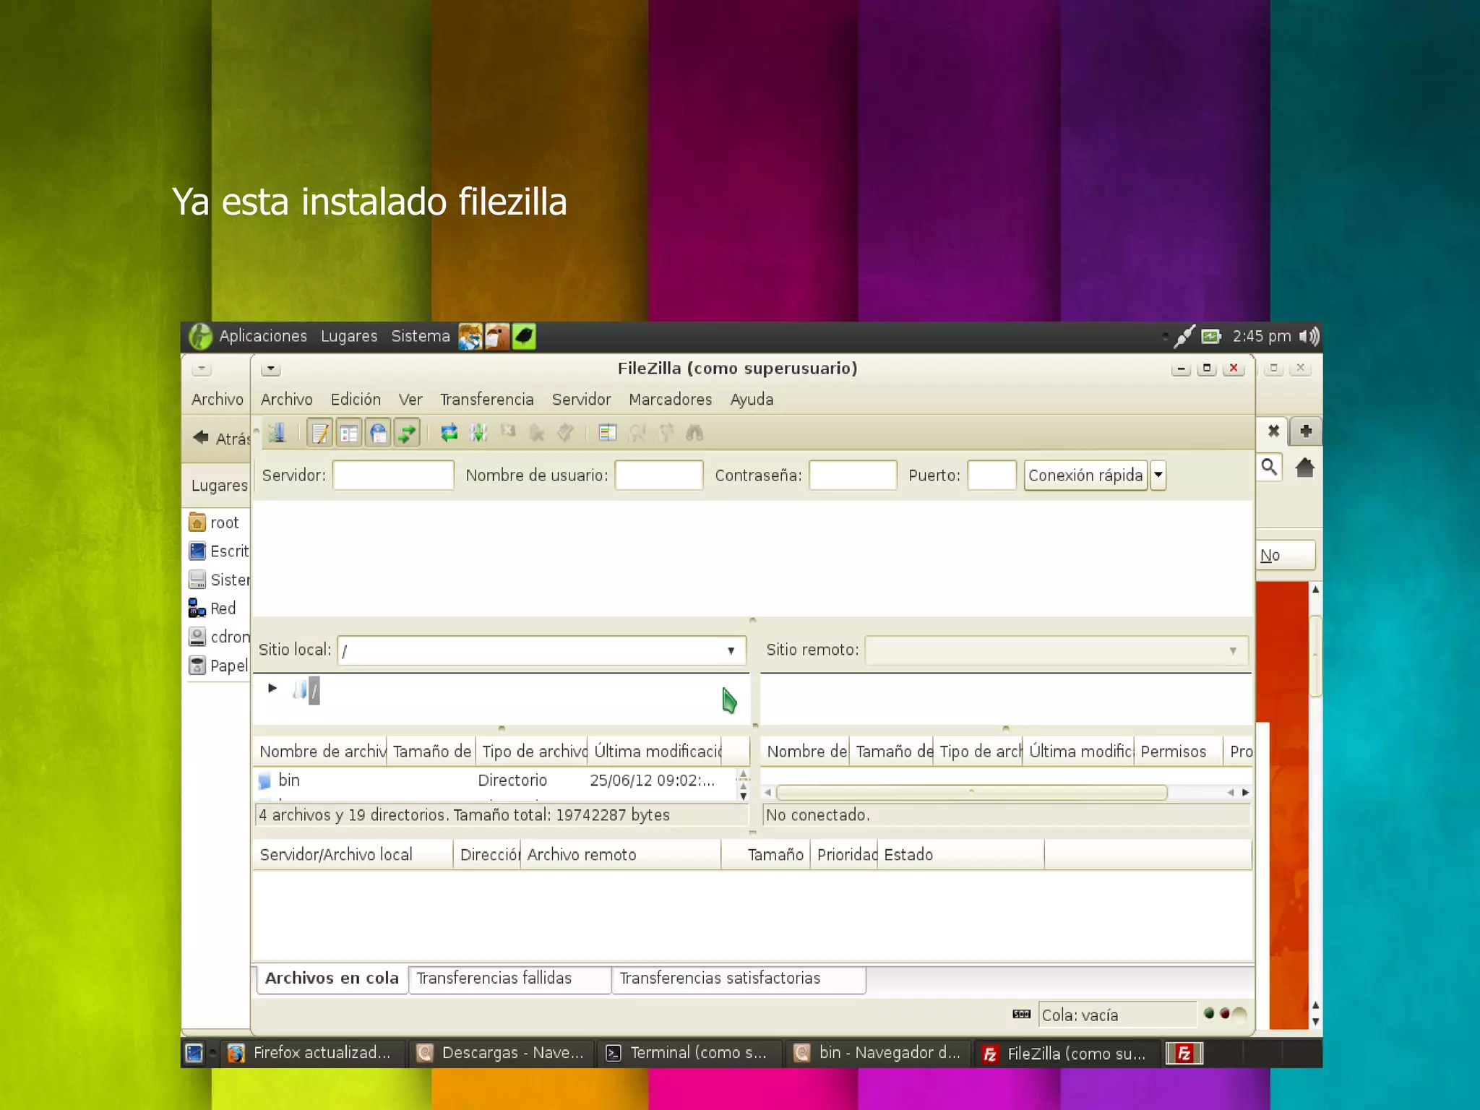
Task: Toggle message log display icon
Action: pos(320,433)
